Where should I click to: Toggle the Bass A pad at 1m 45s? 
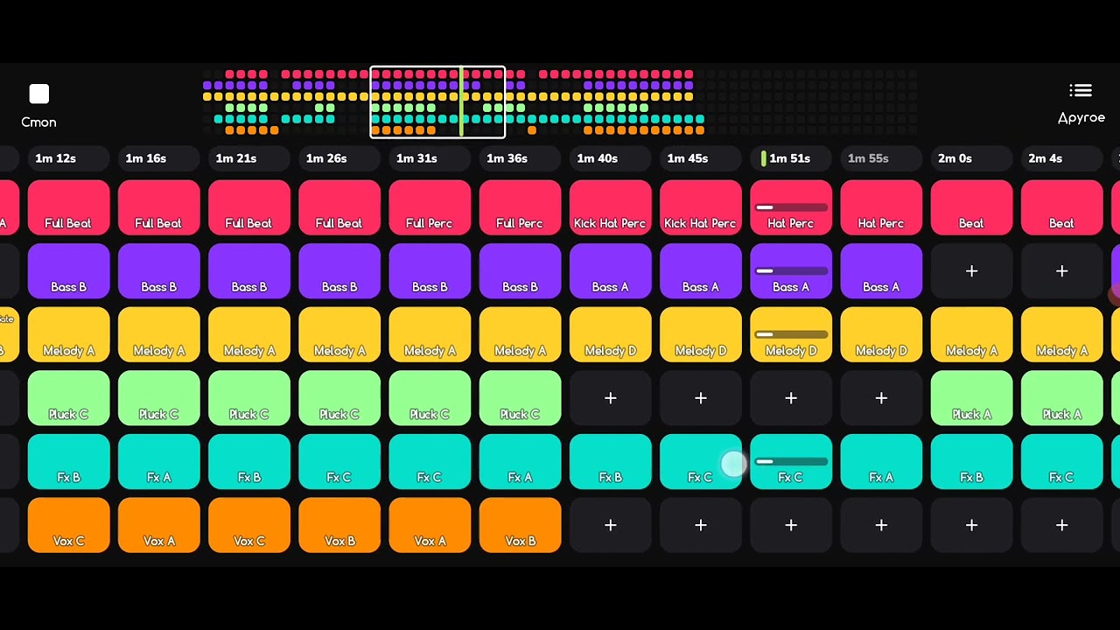700,272
